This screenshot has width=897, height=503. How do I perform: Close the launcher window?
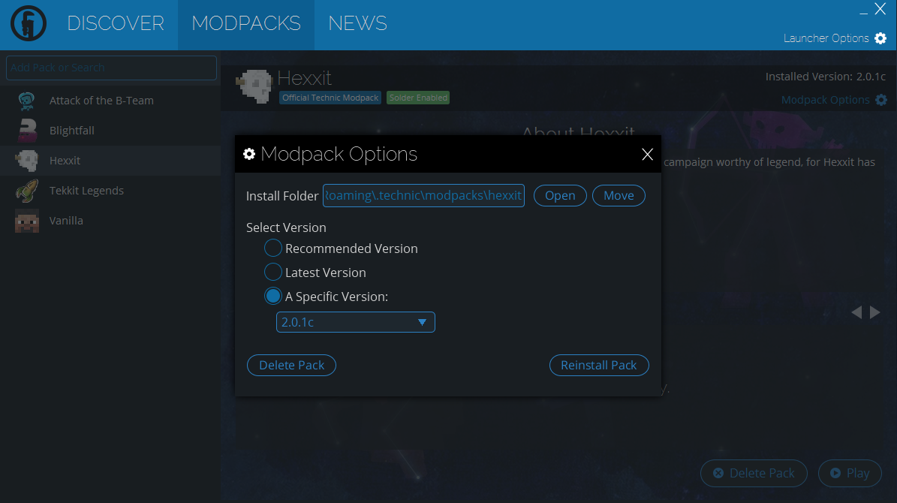(x=880, y=8)
